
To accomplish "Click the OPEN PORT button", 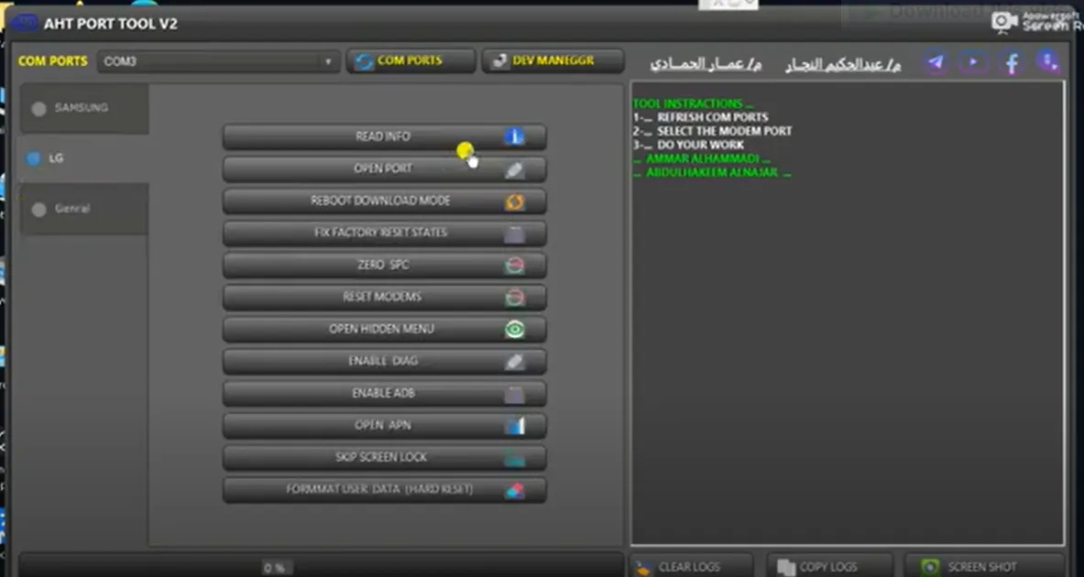I will tap(384, 169).
